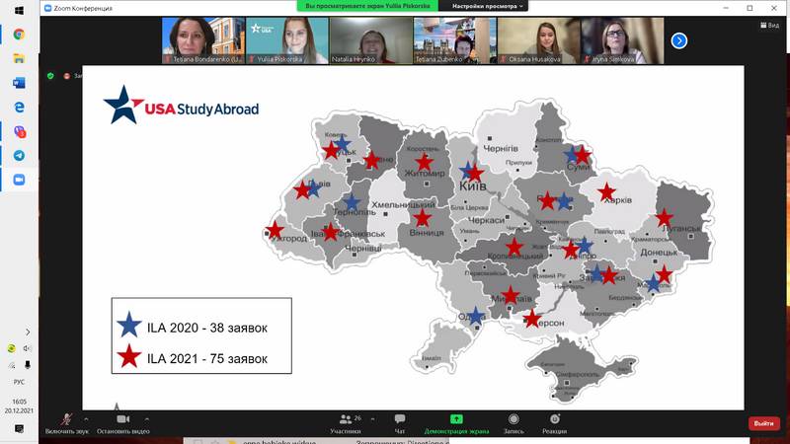Click the РУС language indicator
The height and width of the screenshot is (444, 790).
(x=19, y=382)
